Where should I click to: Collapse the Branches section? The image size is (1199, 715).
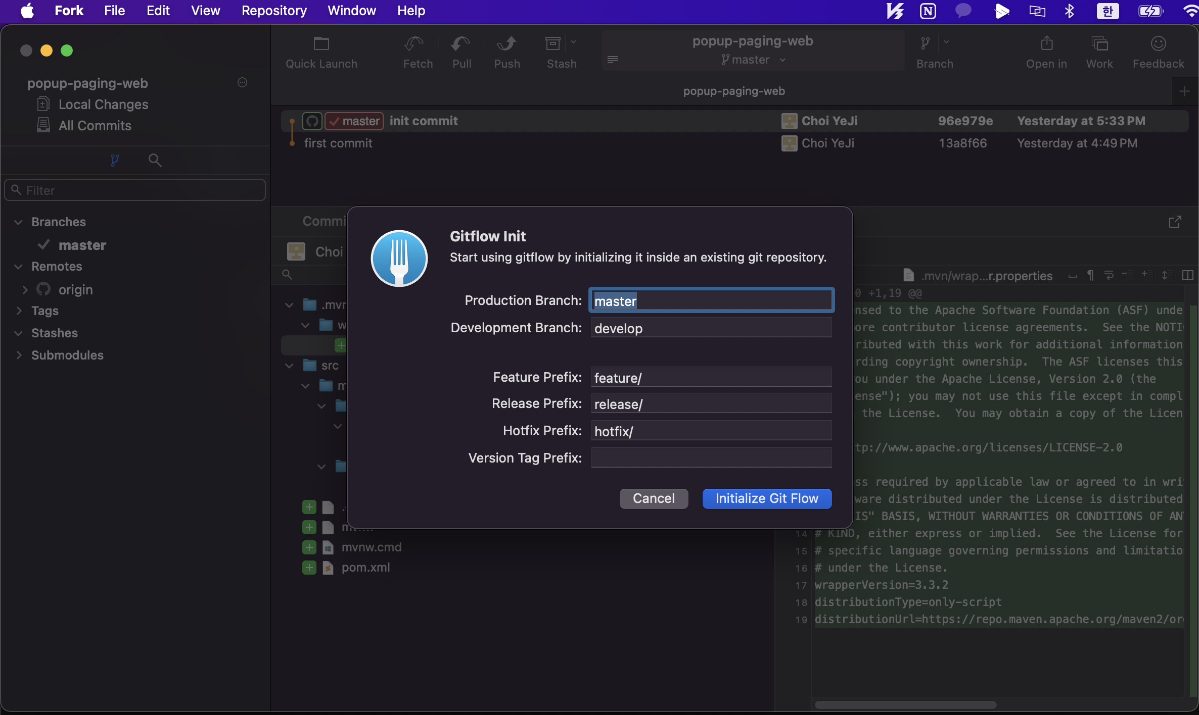(x=18, y=222)
